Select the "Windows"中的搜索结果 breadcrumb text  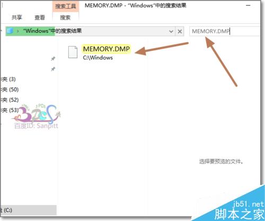(52, 31)
